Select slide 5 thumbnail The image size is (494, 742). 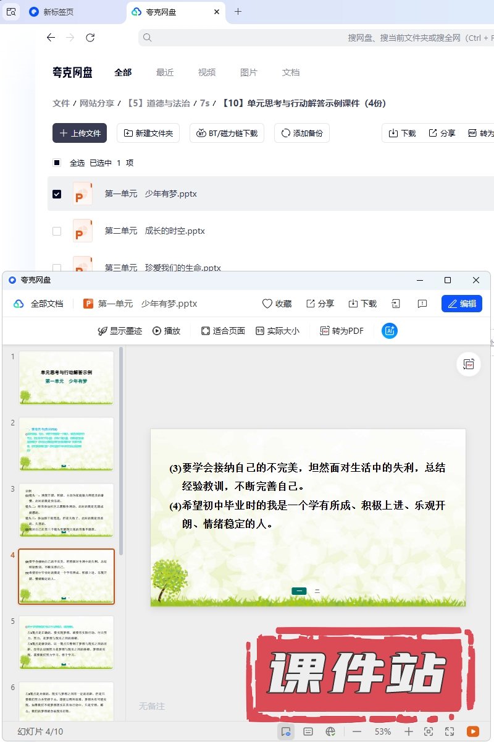pos(67,642)
